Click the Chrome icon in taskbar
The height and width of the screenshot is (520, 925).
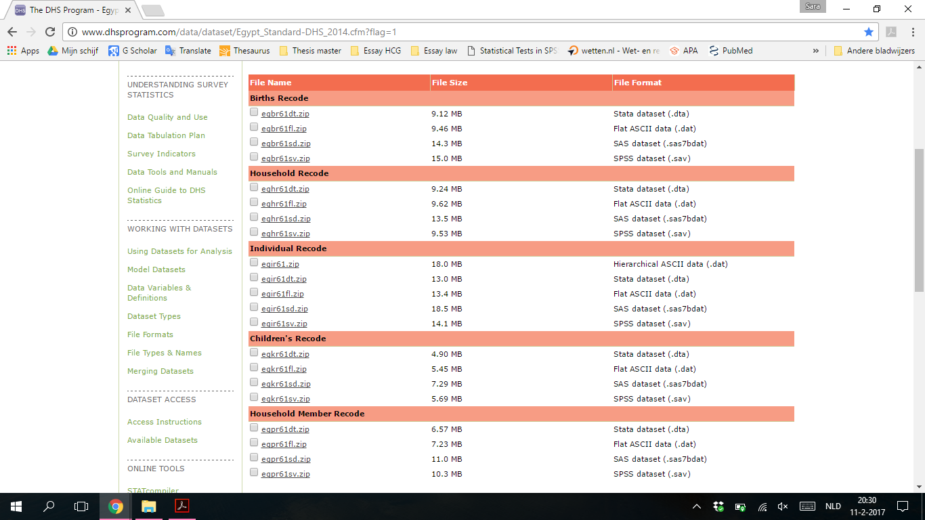[116, 506]
